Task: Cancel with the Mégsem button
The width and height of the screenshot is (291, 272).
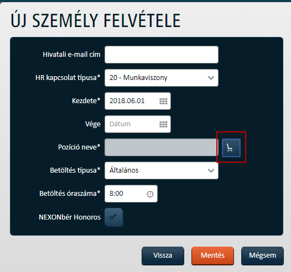Action: point(262,255)
